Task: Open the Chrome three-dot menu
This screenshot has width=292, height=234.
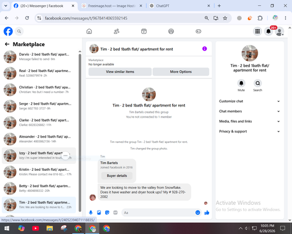Action: tap(286, 18)
